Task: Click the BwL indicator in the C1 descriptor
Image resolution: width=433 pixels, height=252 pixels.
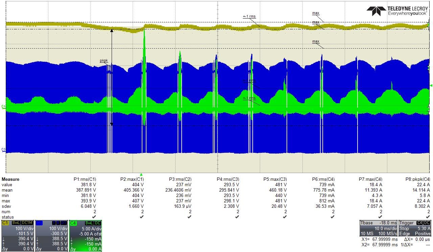Action: [x=16, y=223]
